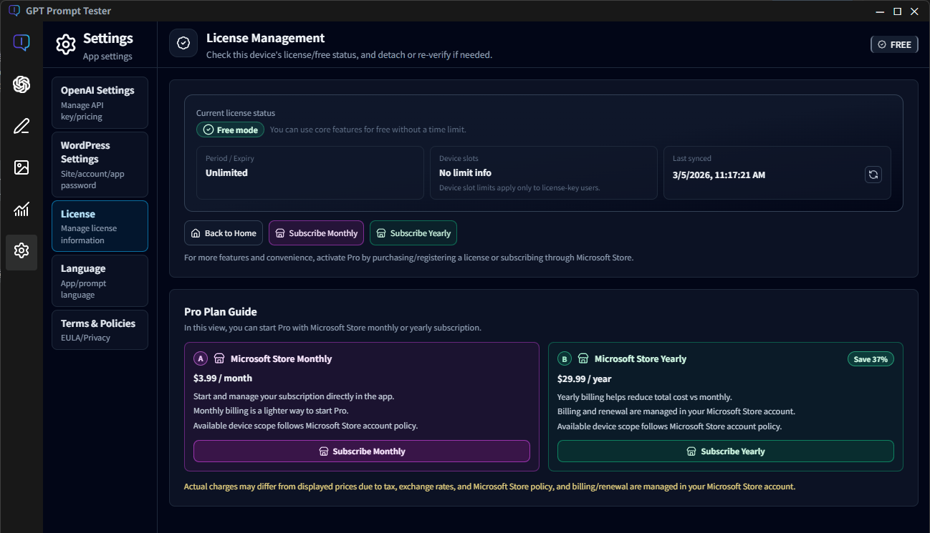Open the prompt editor pencil icon
The width and height of the screenshot is (930, 533).
(x=21, y=126)
